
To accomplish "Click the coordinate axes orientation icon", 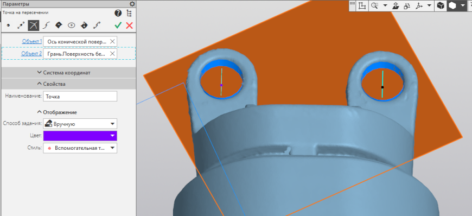I will (x=419, y=6).
